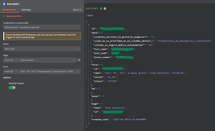Click the Simplify Output label
215x131 pixels.
click(16, 83)
